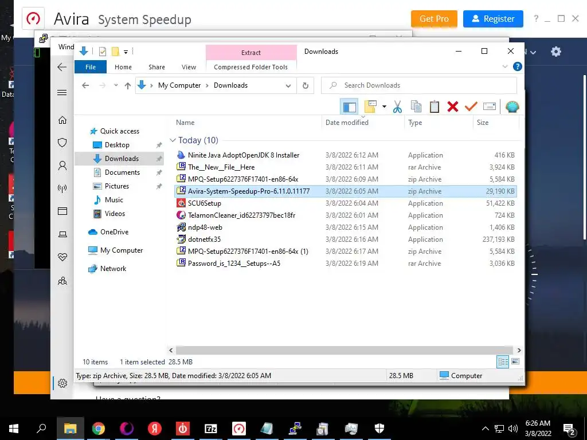This screenshot has width=587, height=440.
Task: Click the Properties quick access icon in title bar
Action: point(102,52)
